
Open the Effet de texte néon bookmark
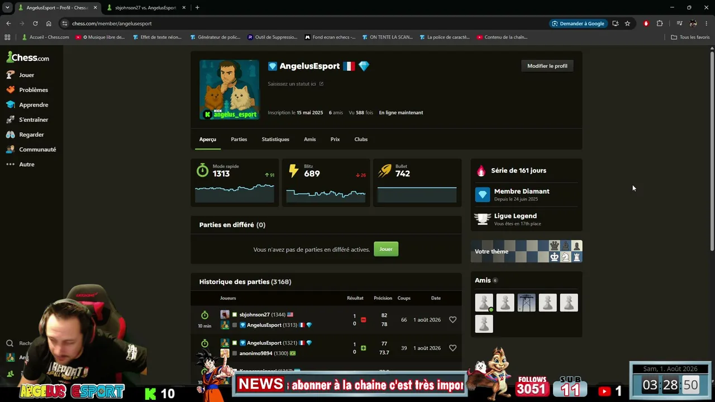(x=157, y=37)
